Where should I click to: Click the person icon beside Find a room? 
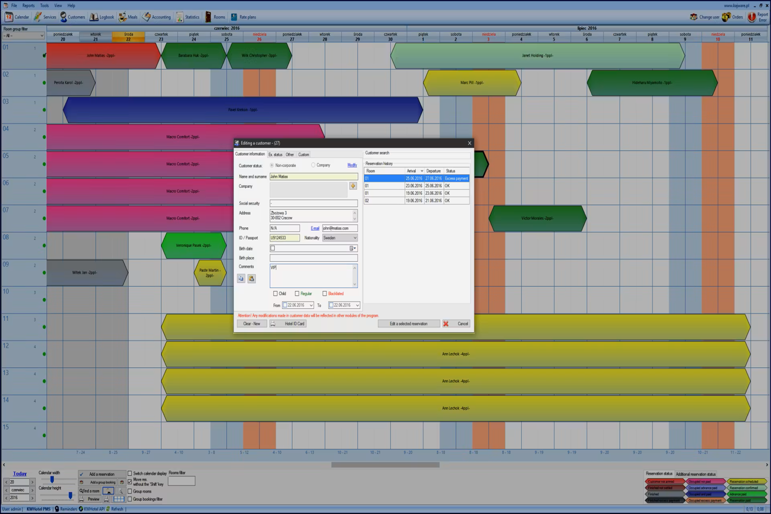[x=108, y=491]
